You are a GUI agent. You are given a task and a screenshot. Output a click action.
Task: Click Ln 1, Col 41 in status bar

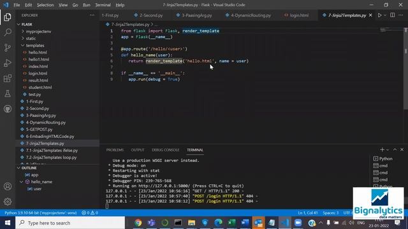pos(308,212)
